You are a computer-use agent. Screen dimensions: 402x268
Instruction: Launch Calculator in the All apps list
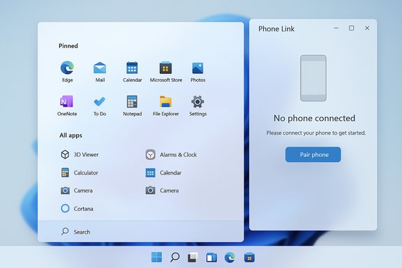[80, 172]
